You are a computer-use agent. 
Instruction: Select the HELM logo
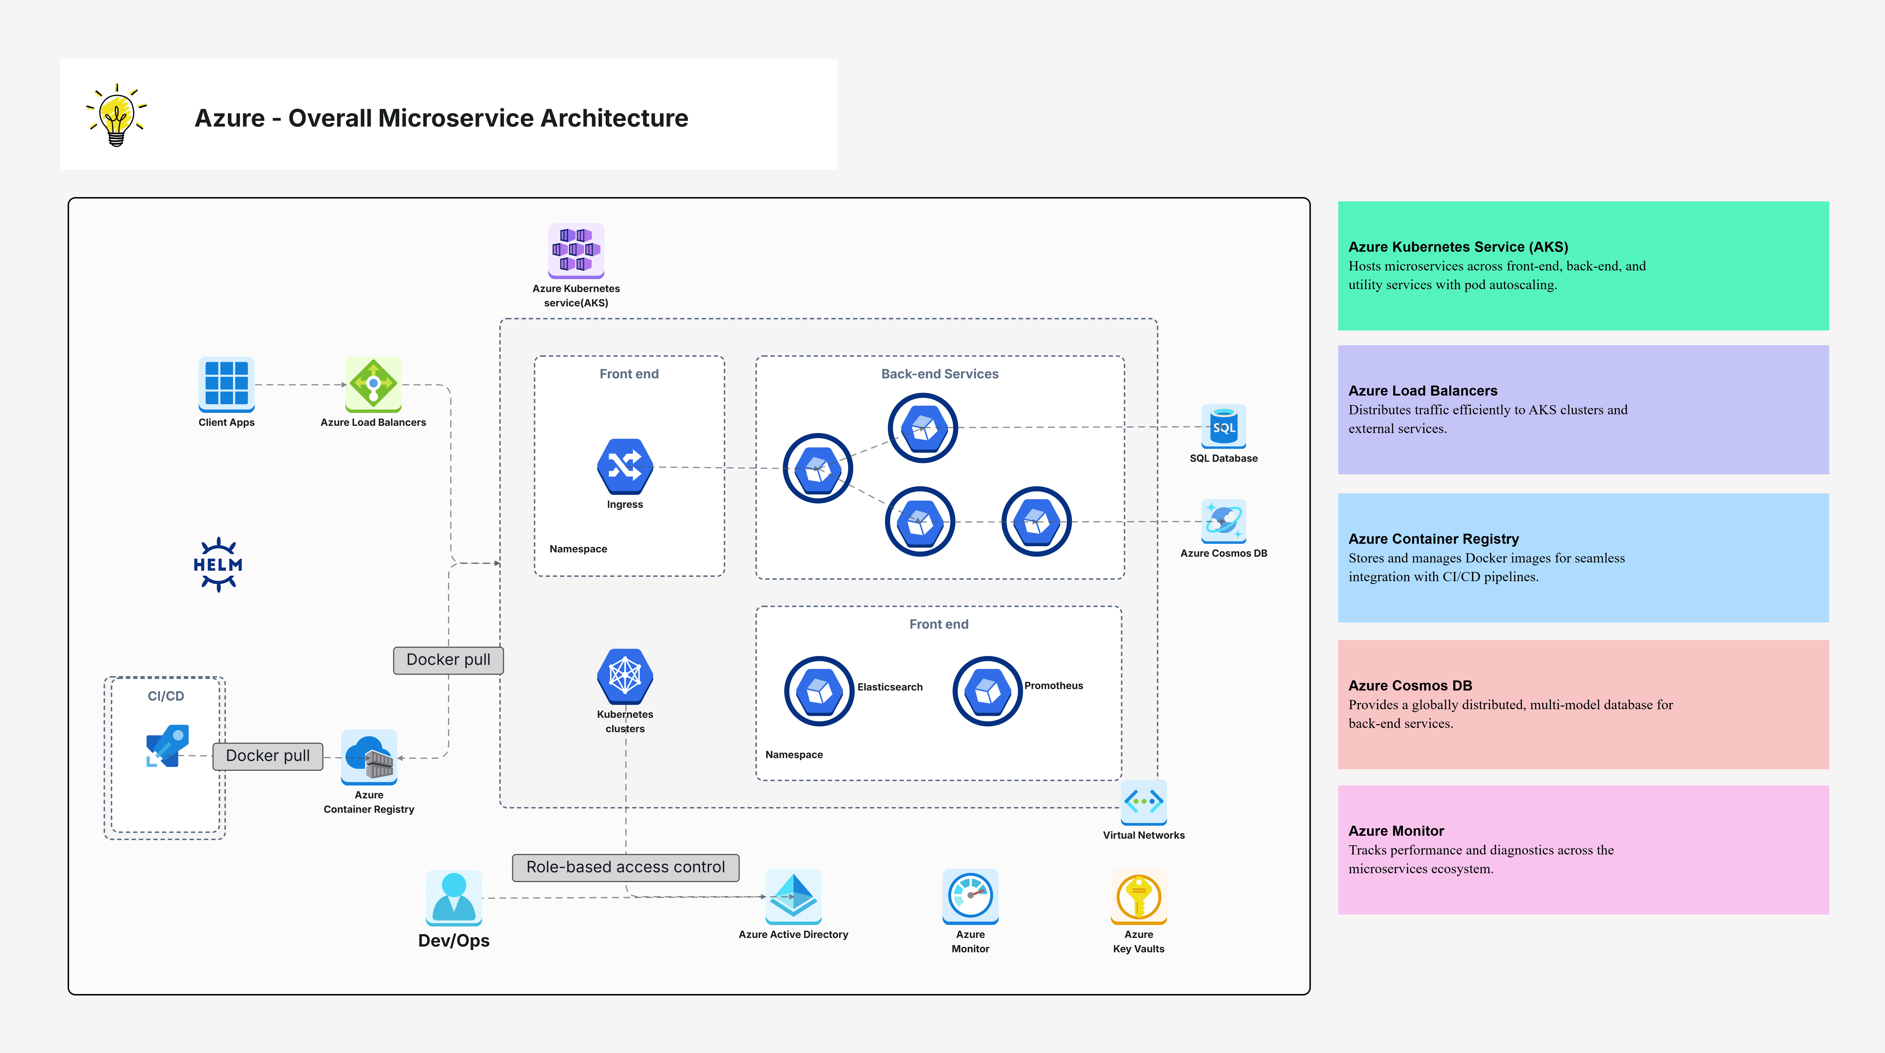click(x=218, y=564)
